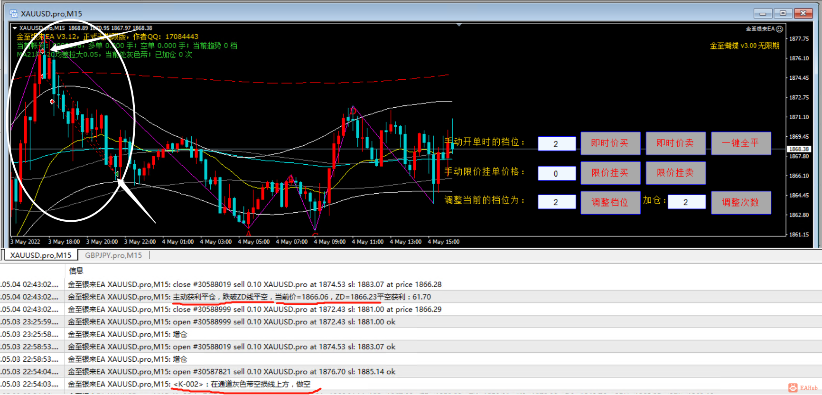Select the 增仓 log row at 22:58:53
Viewport: 822px width, 395px height.
(x=411, y=359)
